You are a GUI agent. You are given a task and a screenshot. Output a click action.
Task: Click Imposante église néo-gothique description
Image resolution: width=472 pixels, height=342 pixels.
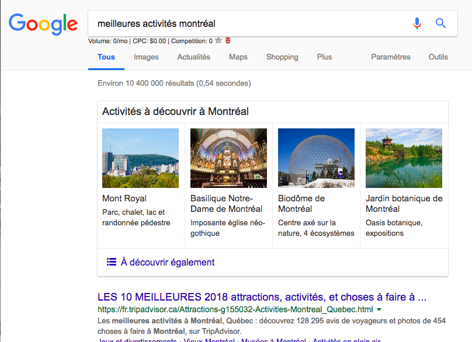point(228,228)
